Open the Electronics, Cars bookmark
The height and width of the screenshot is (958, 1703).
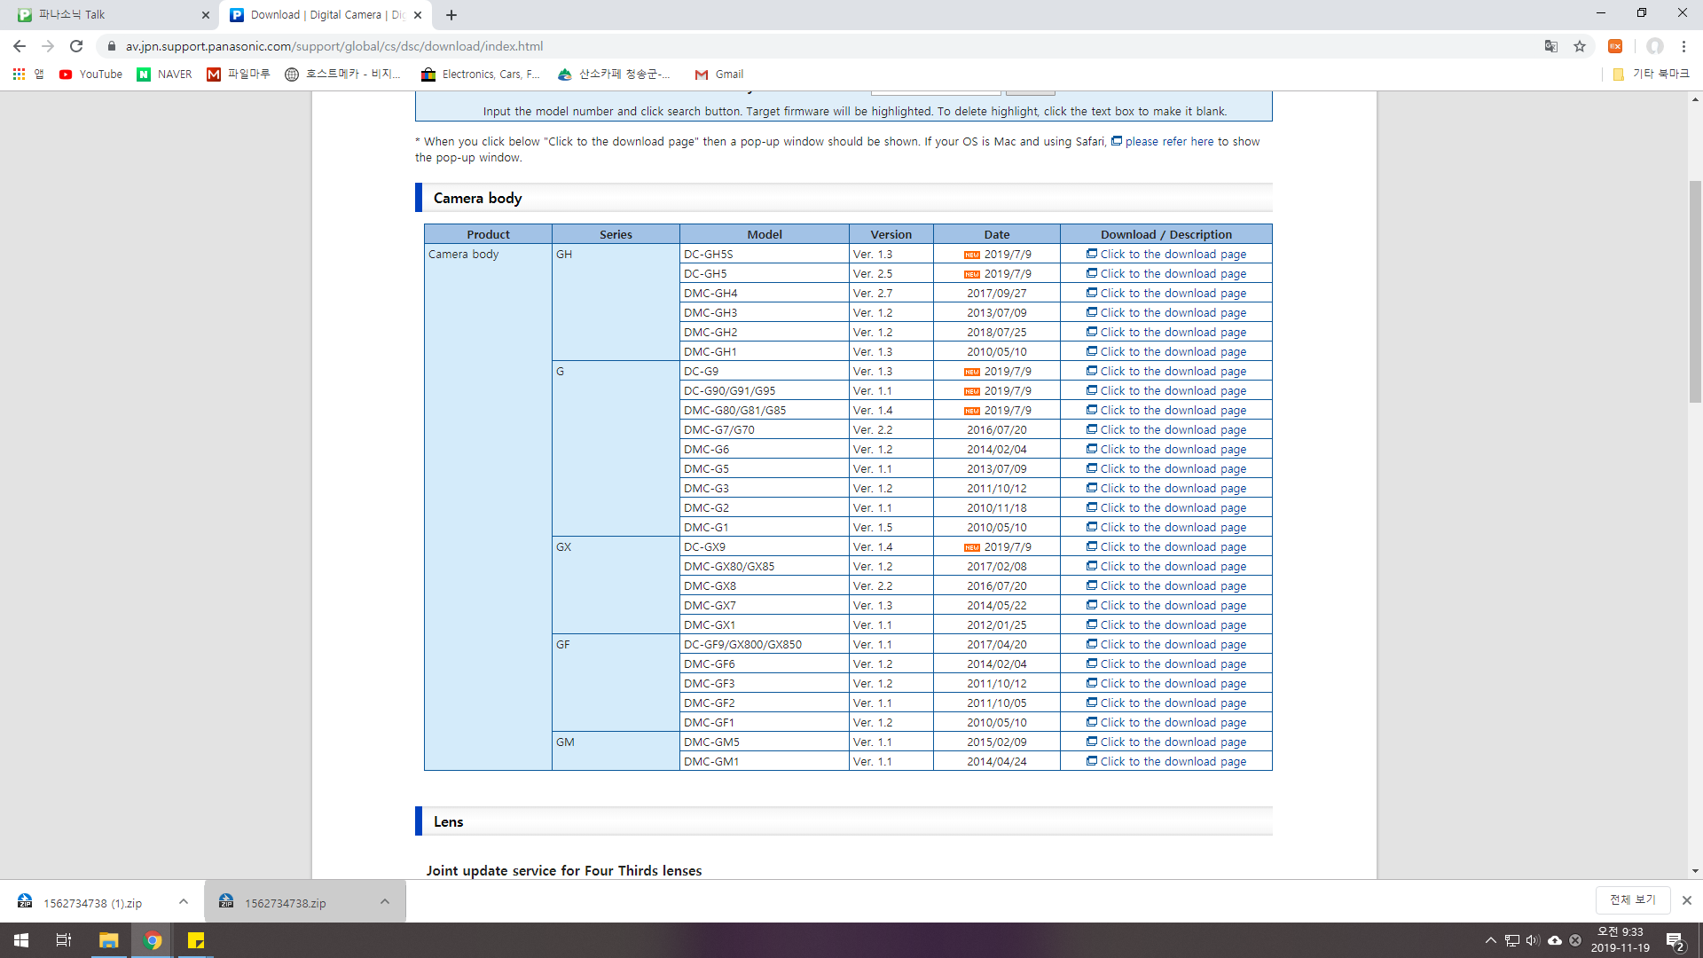481,75
